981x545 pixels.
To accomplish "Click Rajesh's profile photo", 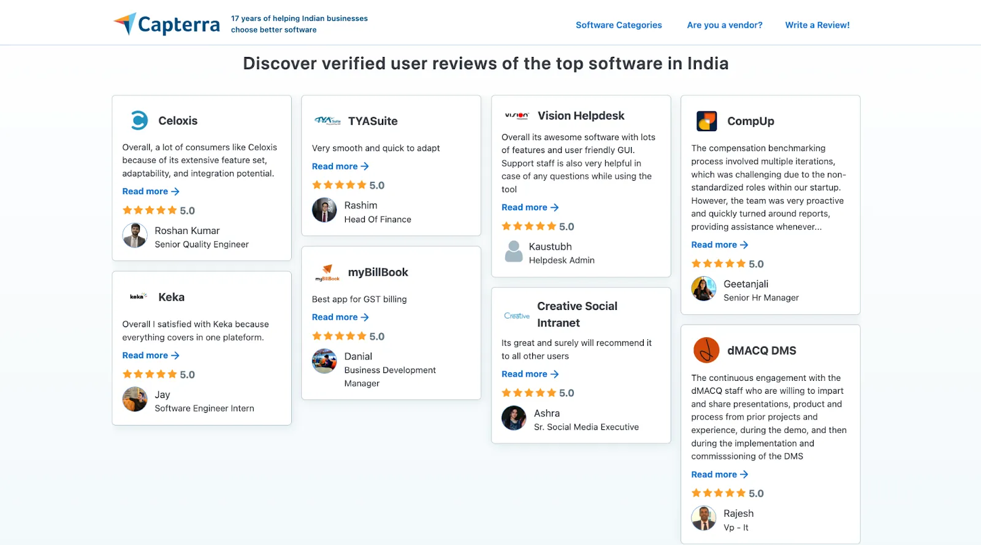I will click(704, 518).
